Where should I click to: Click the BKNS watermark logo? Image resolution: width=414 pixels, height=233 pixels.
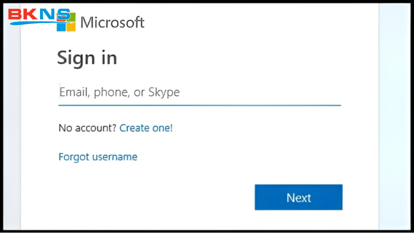pos(39,15)
